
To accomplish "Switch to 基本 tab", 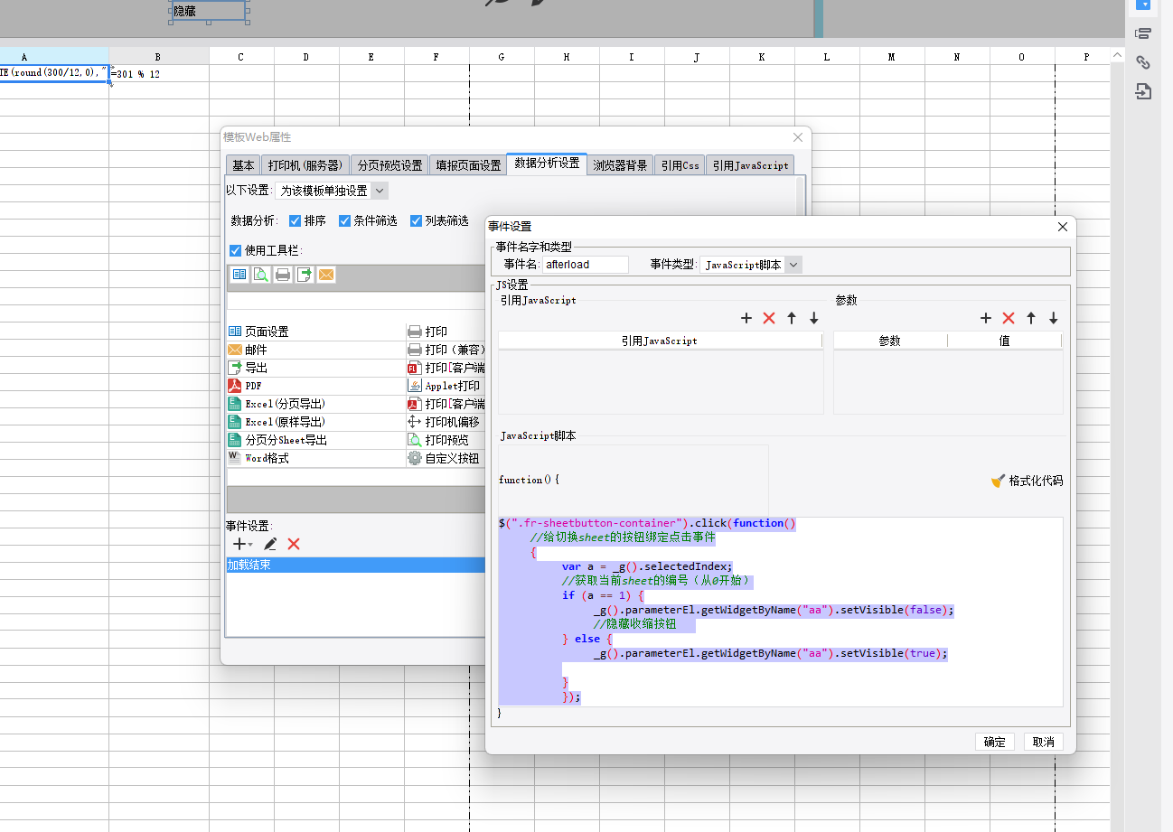I will coord(243,165).
